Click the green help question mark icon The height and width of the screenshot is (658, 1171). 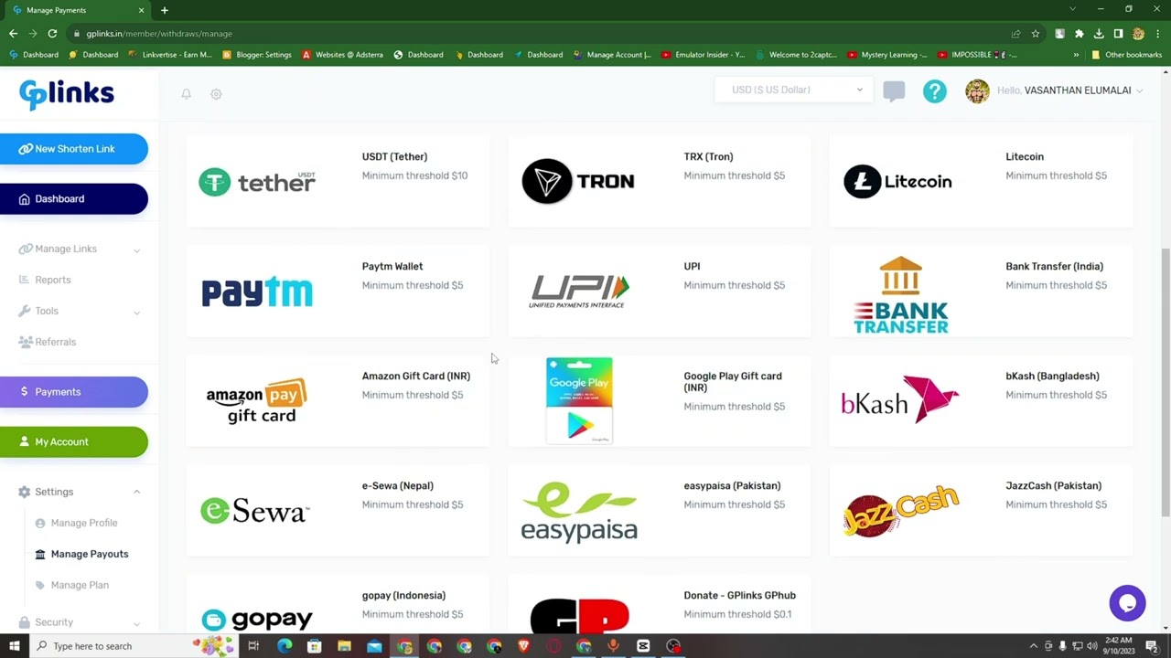[935, 90]
